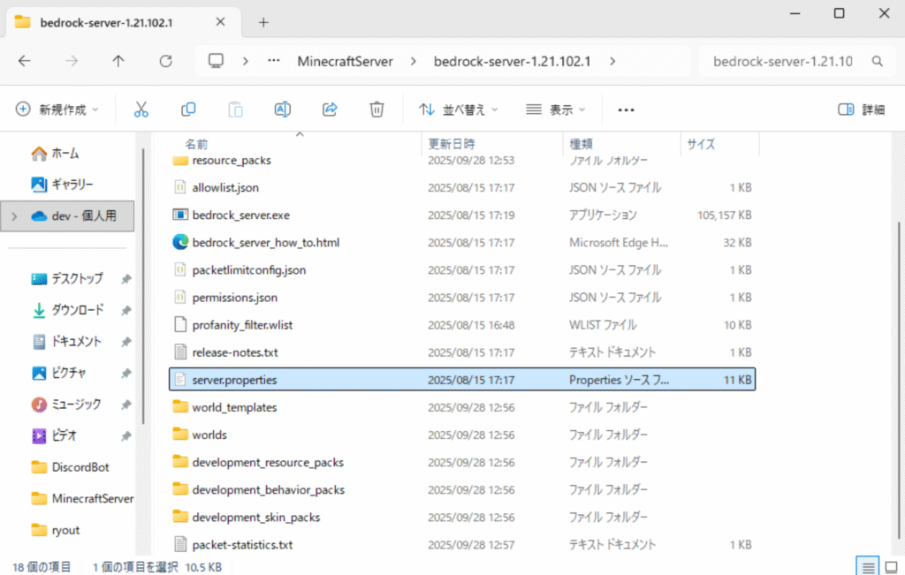The image size is (905, 575).
Task: Select the bedrock_server.exe file
Action: click(240, 215)
